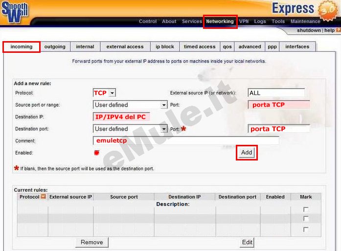
Task: Click the Remove button
Action: click(x=92, y=242)
